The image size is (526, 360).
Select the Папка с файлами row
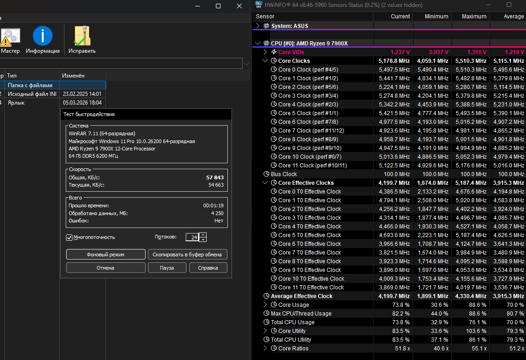[x=53, y=85]
